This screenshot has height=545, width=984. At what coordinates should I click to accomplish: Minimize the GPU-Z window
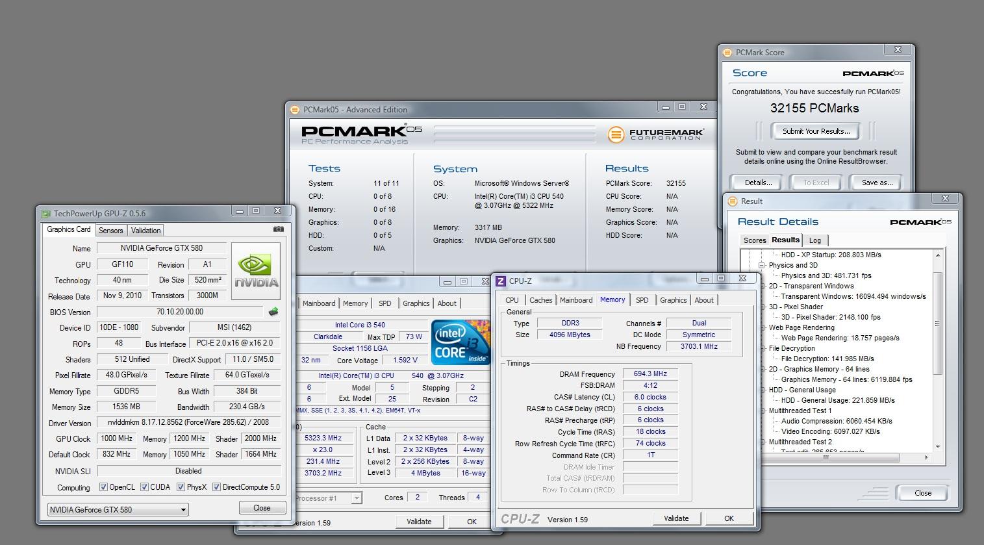[x=240, y=210]
